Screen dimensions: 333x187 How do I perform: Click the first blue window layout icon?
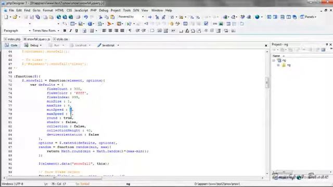click(269, 17)
